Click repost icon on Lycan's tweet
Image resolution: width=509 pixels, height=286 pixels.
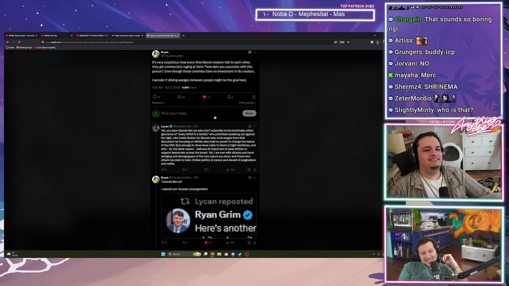coord(184,170)
